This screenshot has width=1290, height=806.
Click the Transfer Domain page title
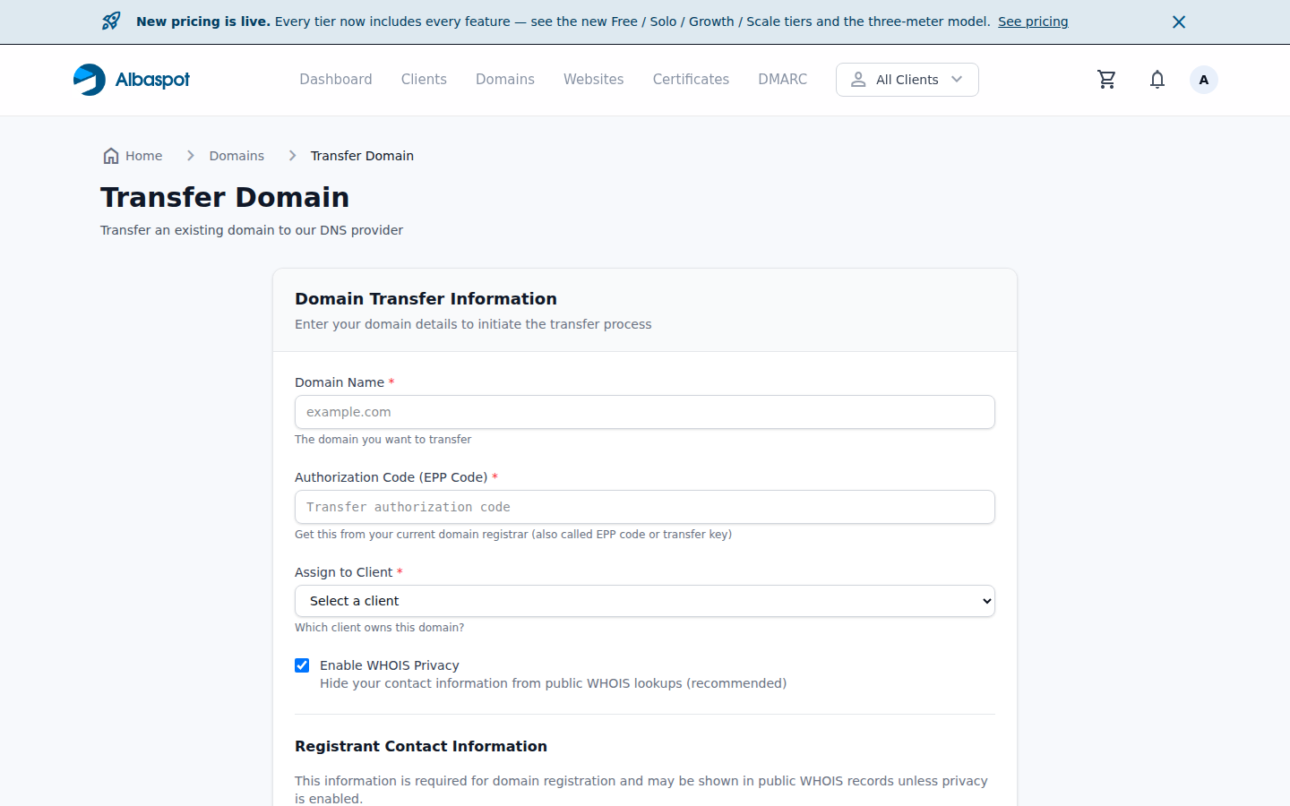225,197
